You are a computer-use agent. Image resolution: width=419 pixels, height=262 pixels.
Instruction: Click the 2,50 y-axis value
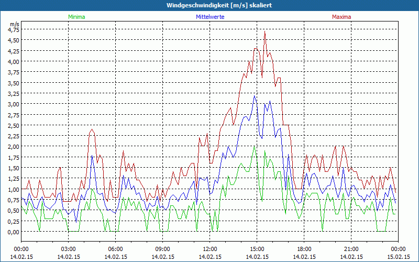[14, 125]
